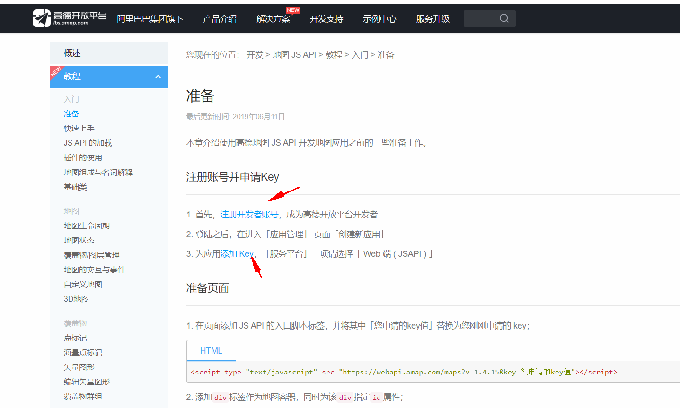
Task: Click the 添加 Key link
Action: [x=237, y=254]
